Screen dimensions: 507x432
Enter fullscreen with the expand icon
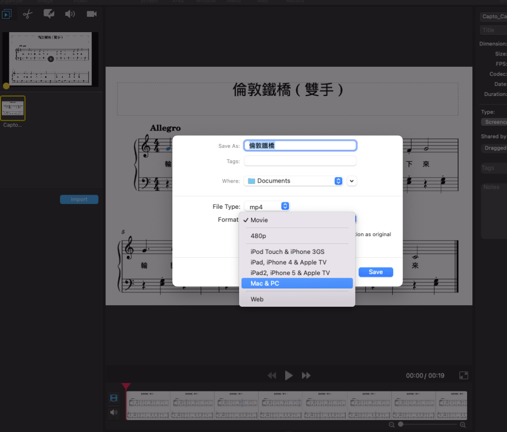(463, 376)
